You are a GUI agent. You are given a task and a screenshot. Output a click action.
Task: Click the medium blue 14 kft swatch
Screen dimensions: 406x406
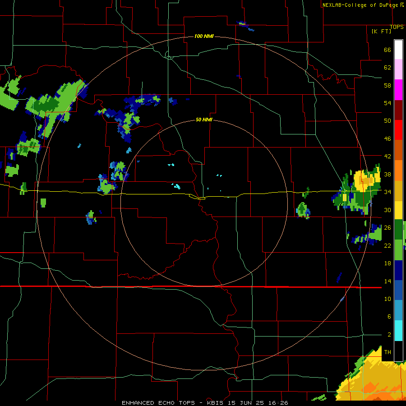click(x=398, y=291)
